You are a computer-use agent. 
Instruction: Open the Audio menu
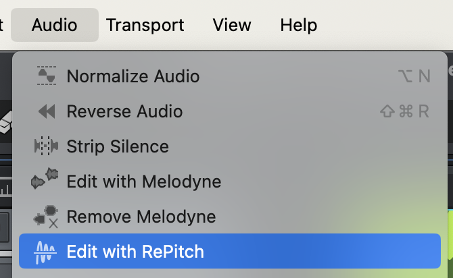click(x=55, y=26)
